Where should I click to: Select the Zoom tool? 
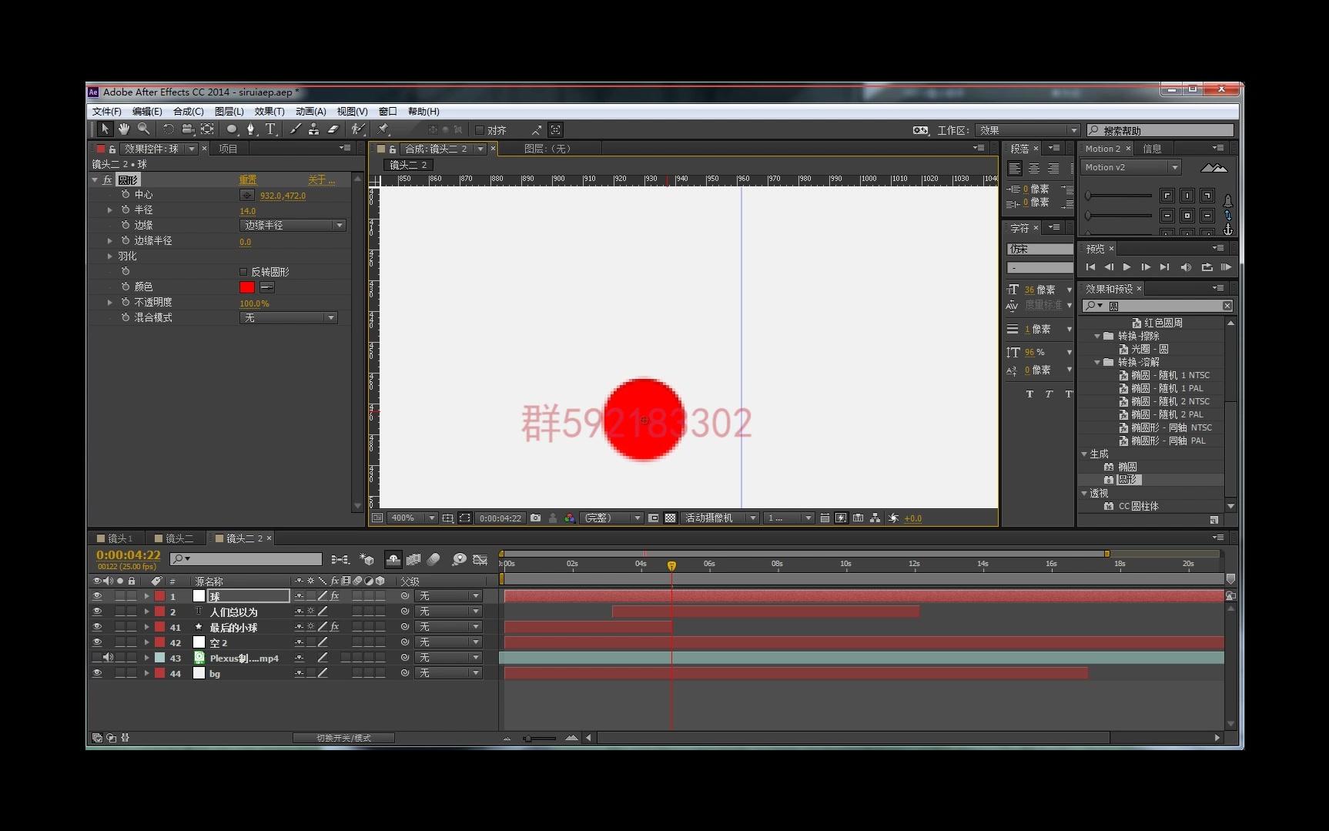pos(143,130)
